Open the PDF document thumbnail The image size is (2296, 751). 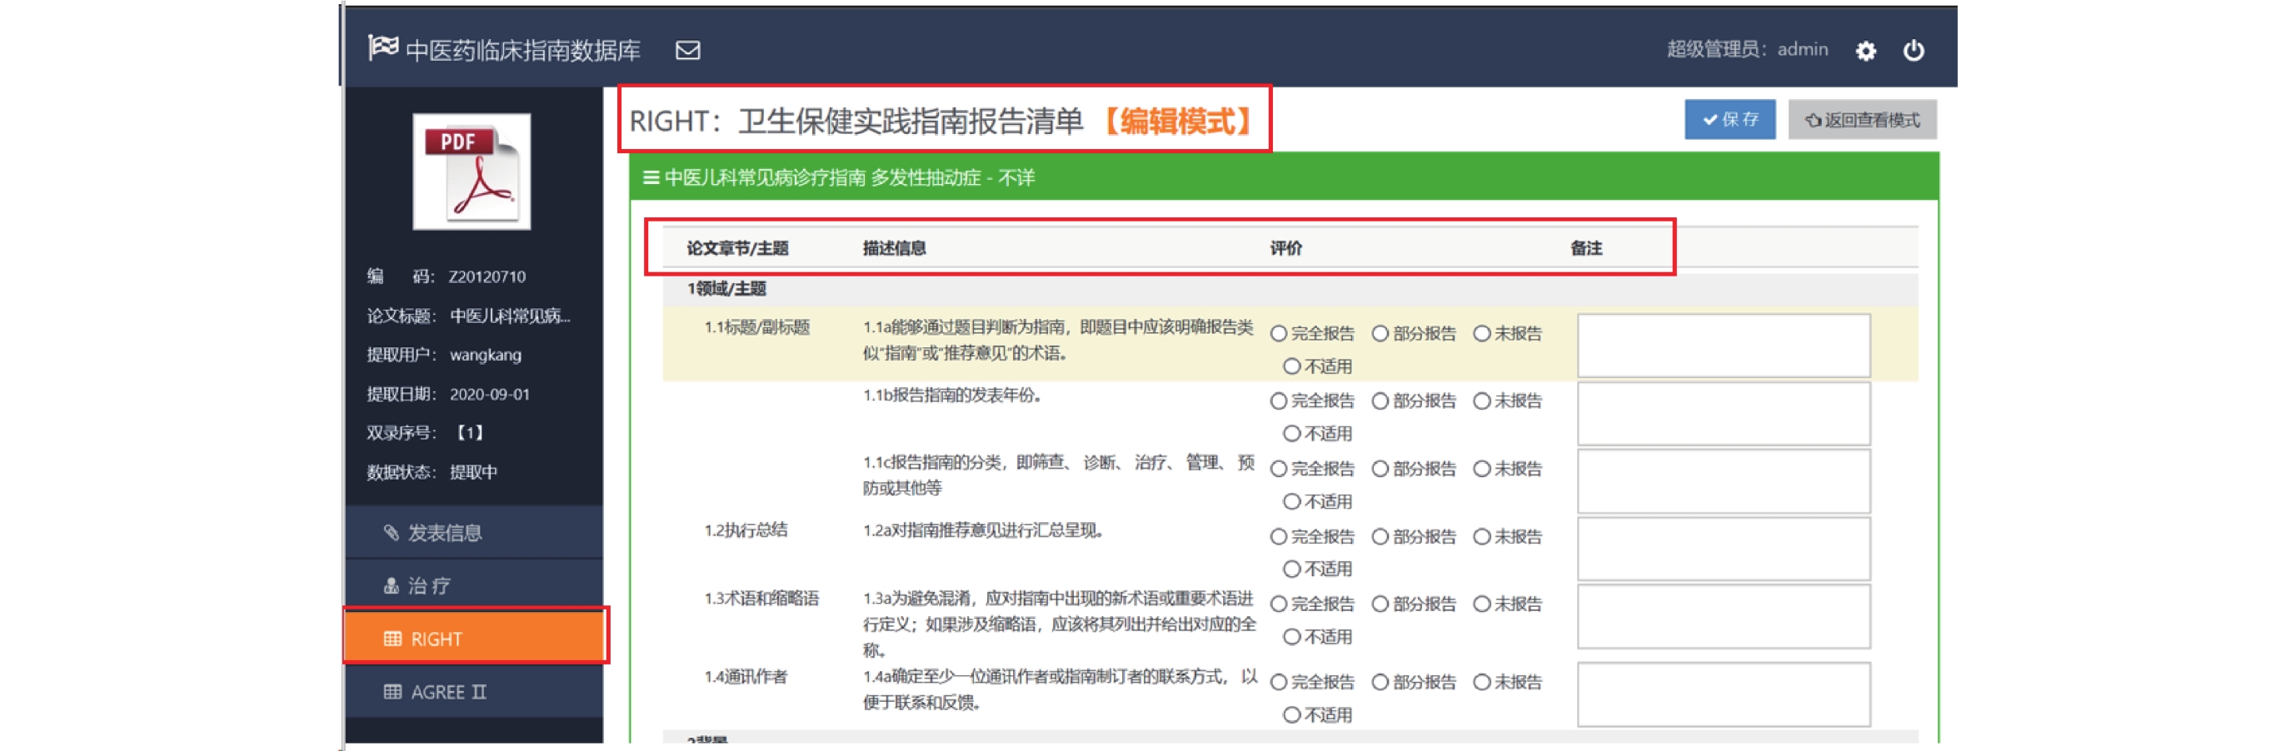[x=472, y=171]
